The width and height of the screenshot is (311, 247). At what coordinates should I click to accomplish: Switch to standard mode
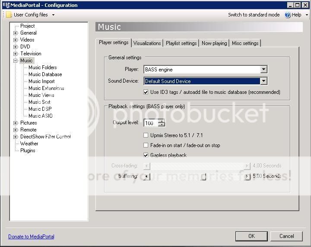click(x=254, y=15)
